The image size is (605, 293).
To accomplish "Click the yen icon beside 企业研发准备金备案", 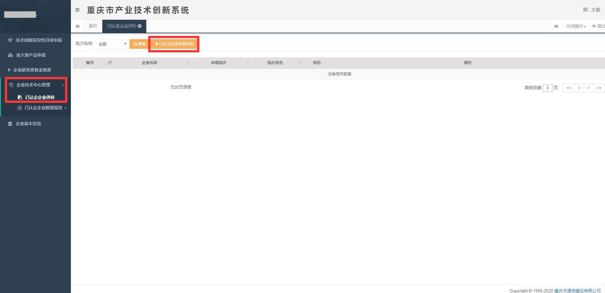I will click(9, 70).
